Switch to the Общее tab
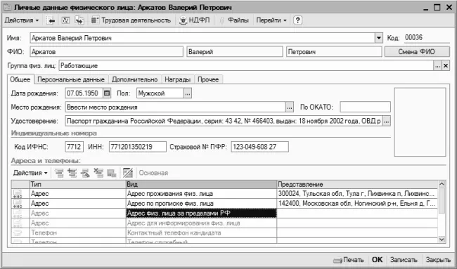 click(x=20, y=79)
